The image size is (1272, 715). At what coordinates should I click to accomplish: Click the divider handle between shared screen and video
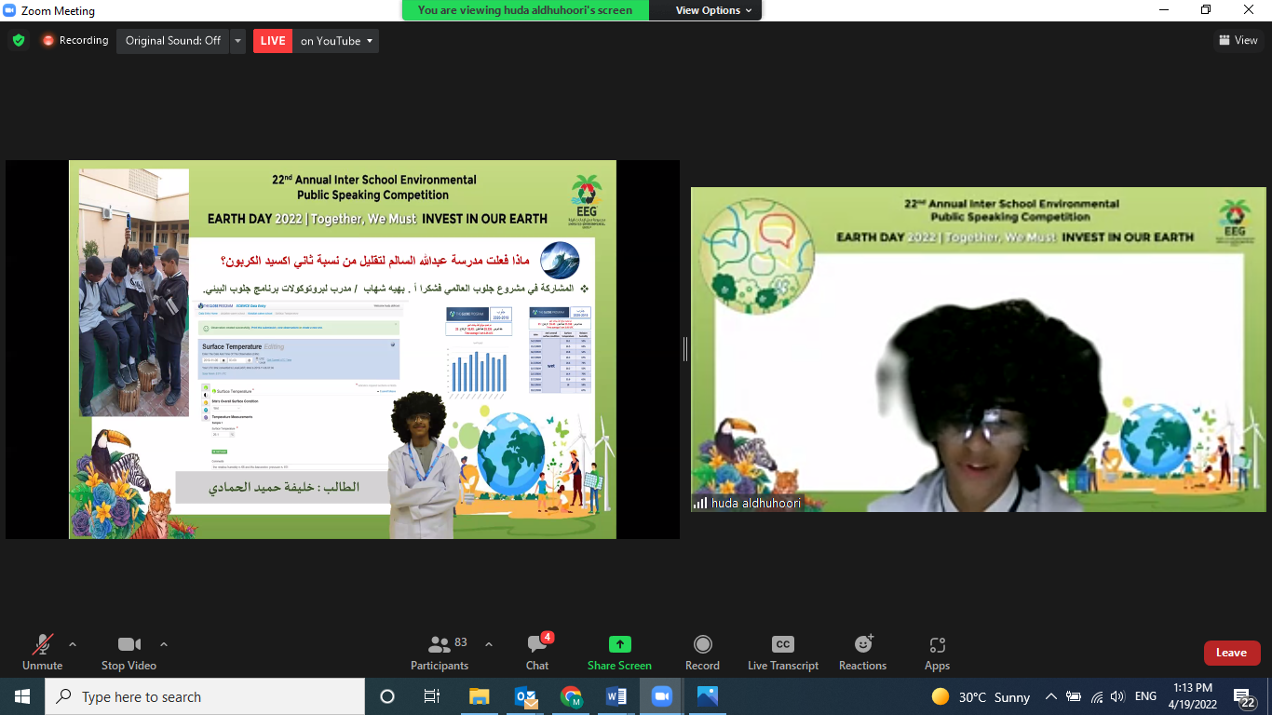pyautogui.click(x=685, y=349)
